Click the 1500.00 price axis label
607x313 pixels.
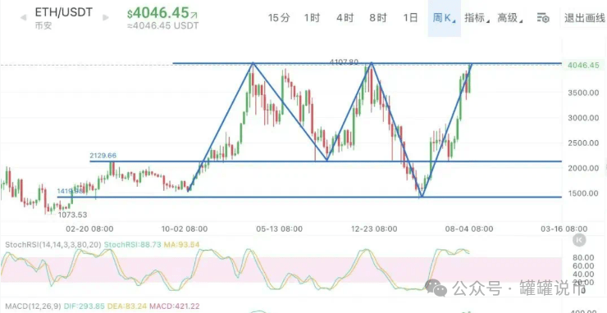pos(583,193)
